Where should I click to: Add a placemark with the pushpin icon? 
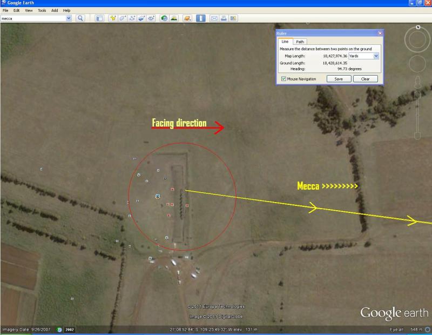pos(113,18)
